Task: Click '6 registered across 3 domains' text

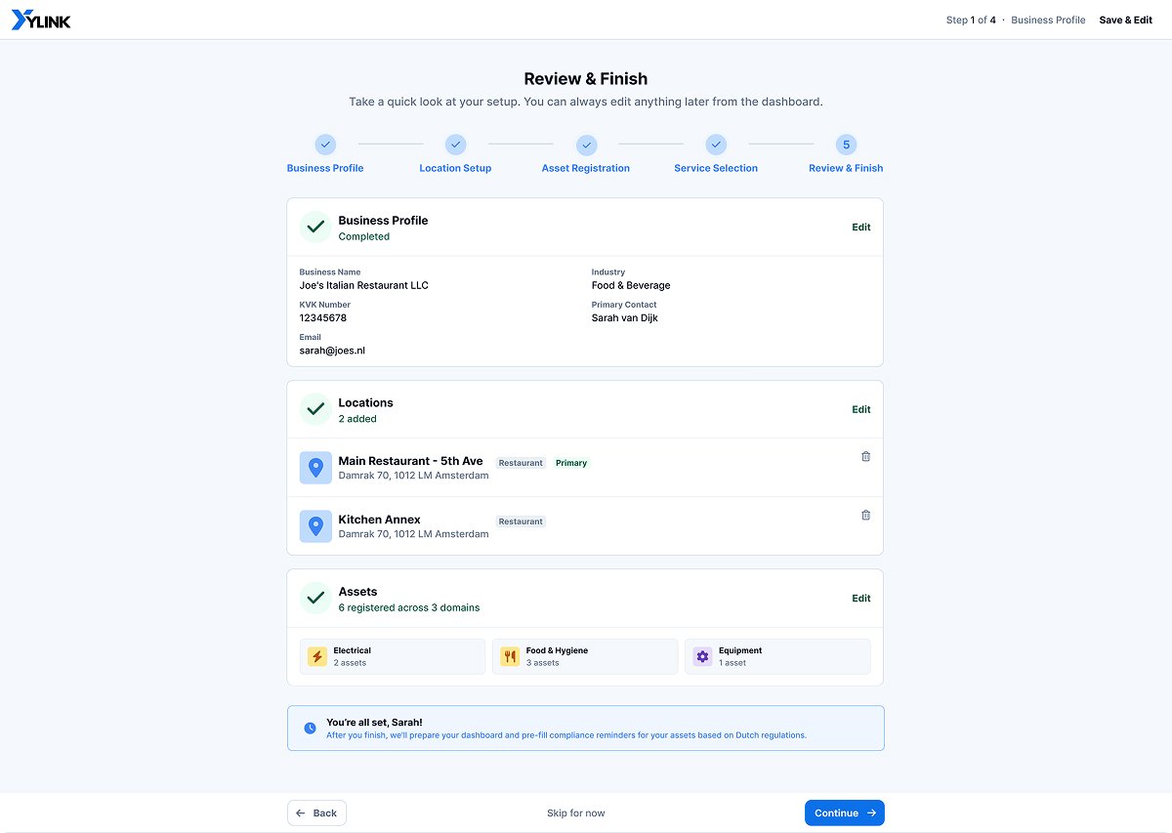Action: point(409,607)
